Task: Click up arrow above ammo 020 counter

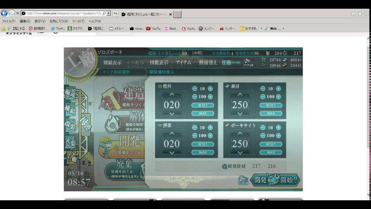Action: tap(172, 133)
